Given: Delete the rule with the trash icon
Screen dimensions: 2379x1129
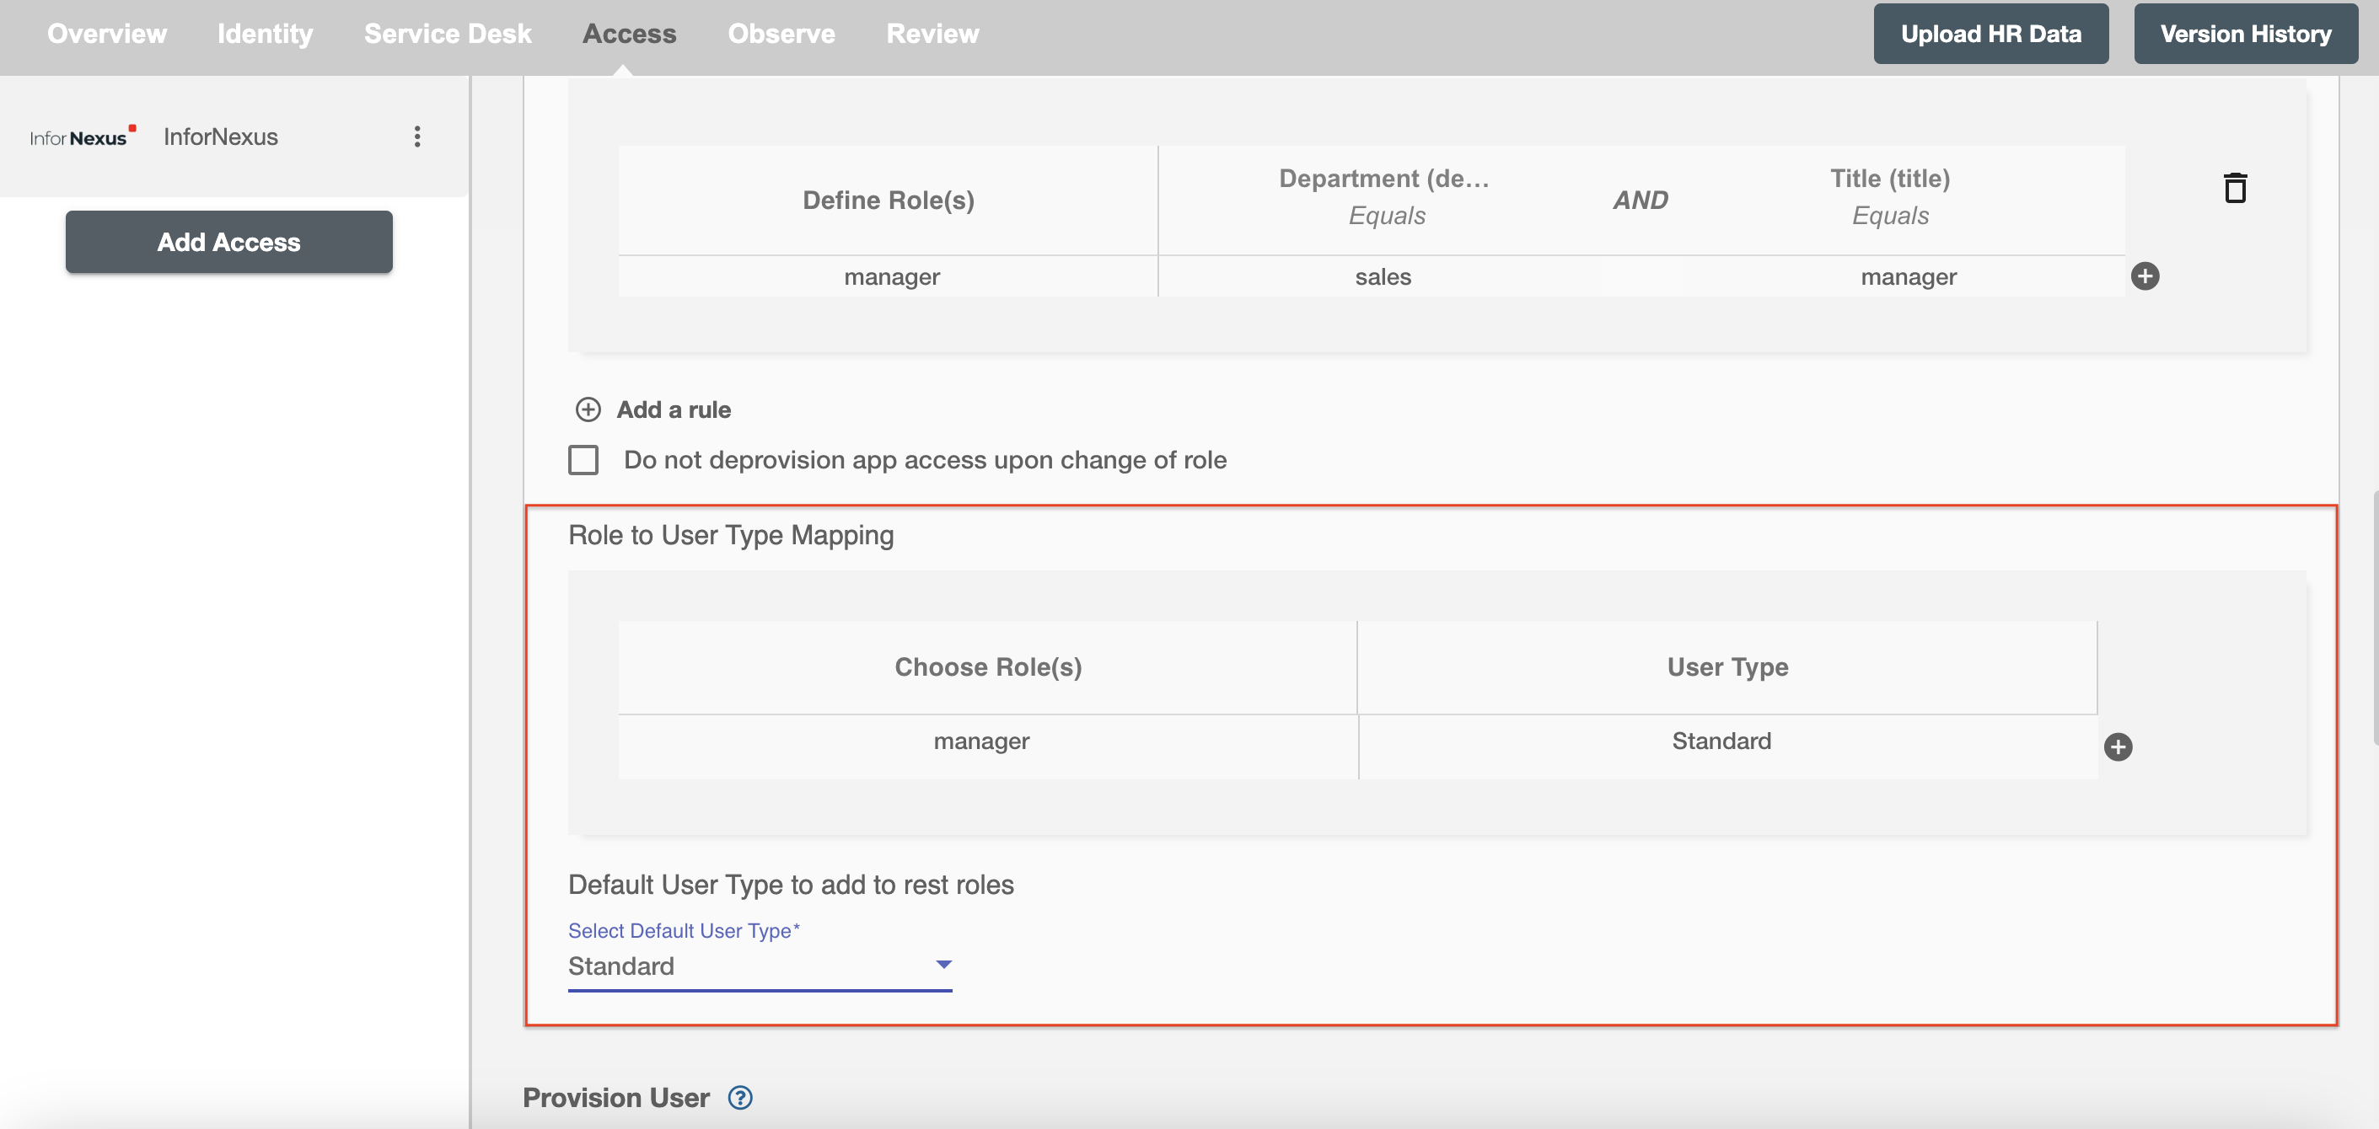Looking at the screenshot, I should click(2235, 187).
